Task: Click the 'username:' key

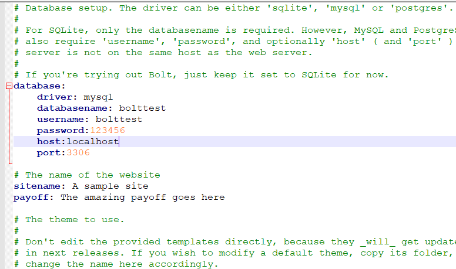Action: 63,120
